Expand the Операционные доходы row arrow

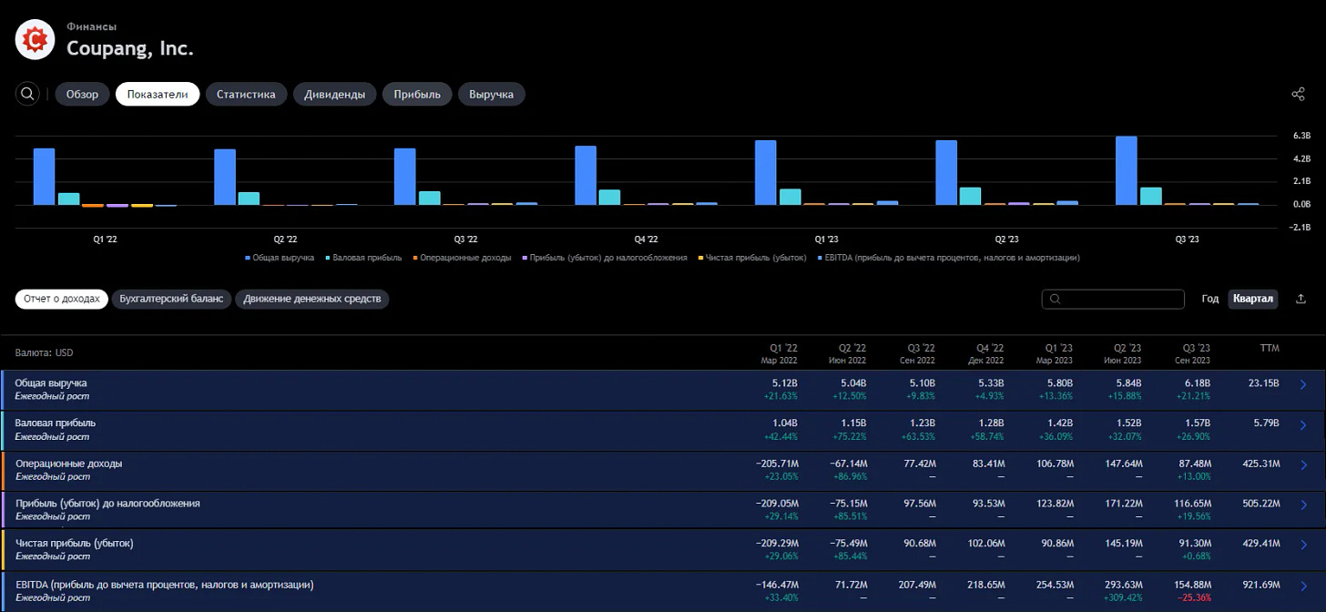pyautogui.click(x=1302, y=464)
